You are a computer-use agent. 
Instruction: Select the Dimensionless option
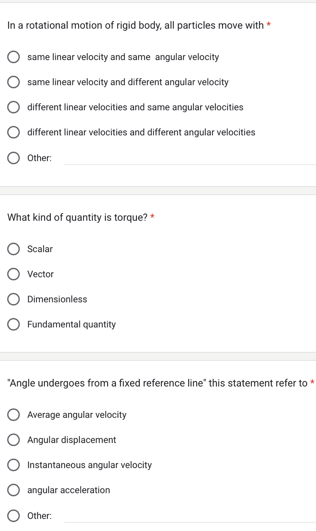pyautogui.click(x=13, y=299)
